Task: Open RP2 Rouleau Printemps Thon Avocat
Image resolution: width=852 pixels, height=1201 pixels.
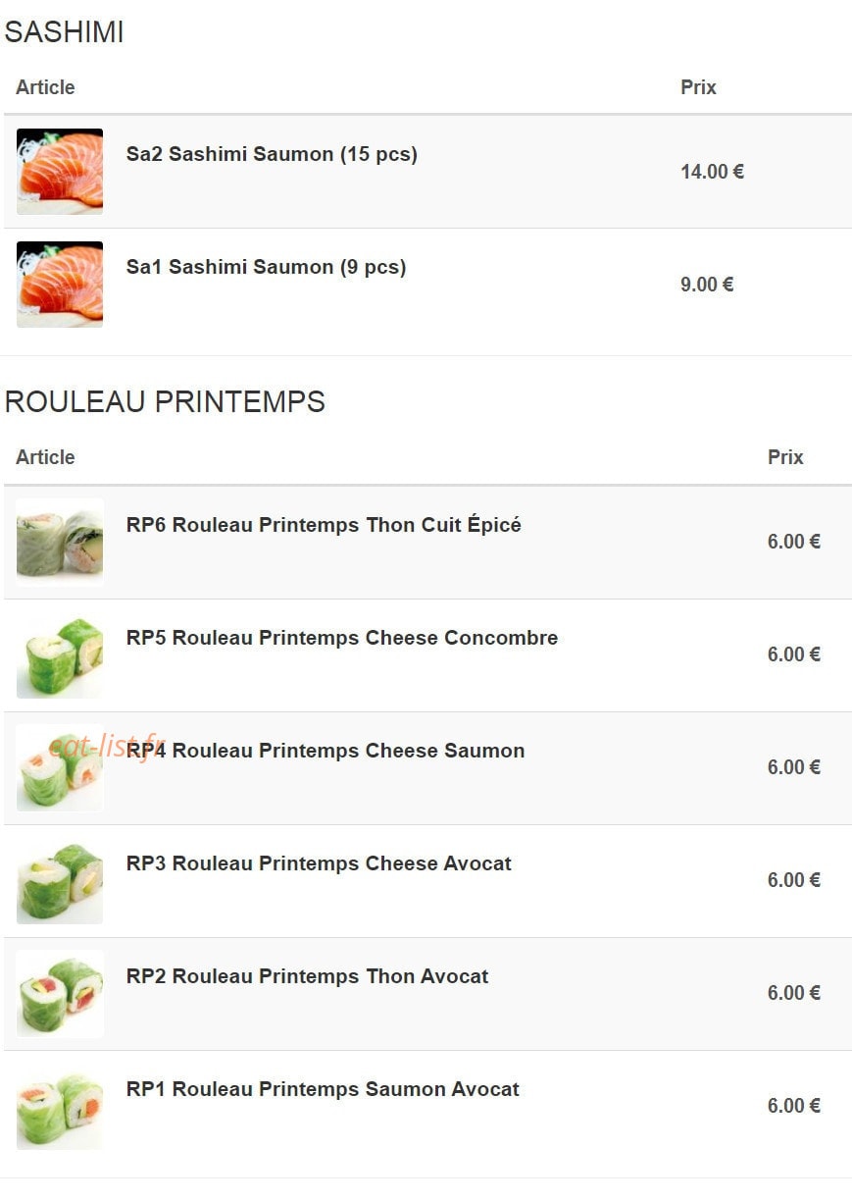Action: [x=307, y=976]
